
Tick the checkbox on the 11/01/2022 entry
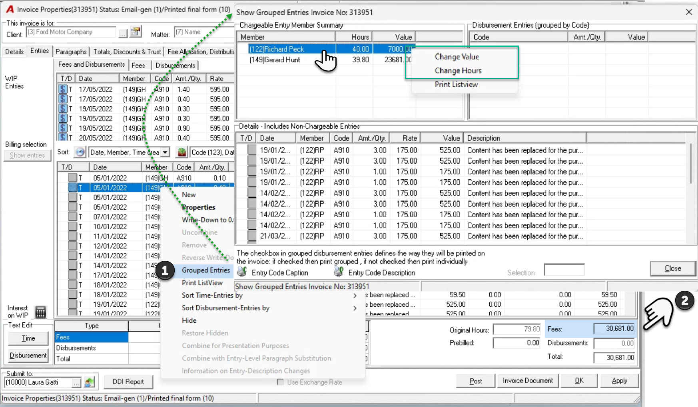72,236
